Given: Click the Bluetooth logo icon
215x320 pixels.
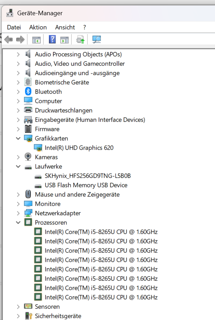Looking at the screenshot, I should [x=28, y=91].
